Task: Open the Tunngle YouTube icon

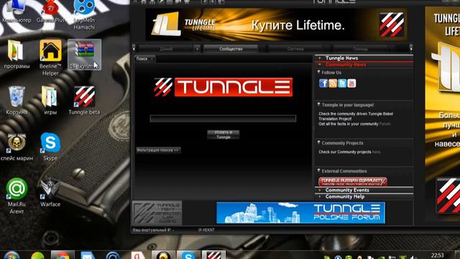Action: [x=351, y=83]
